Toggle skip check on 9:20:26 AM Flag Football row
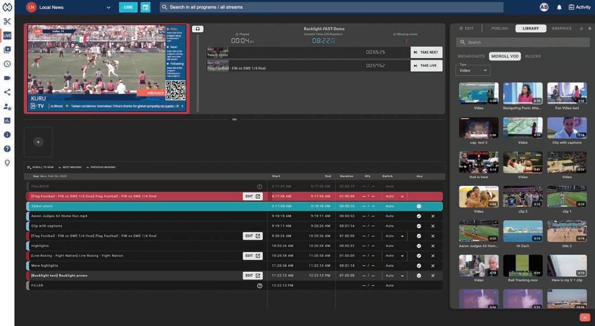The height and width of the screenshot is (326, 595). click(419, 236)
